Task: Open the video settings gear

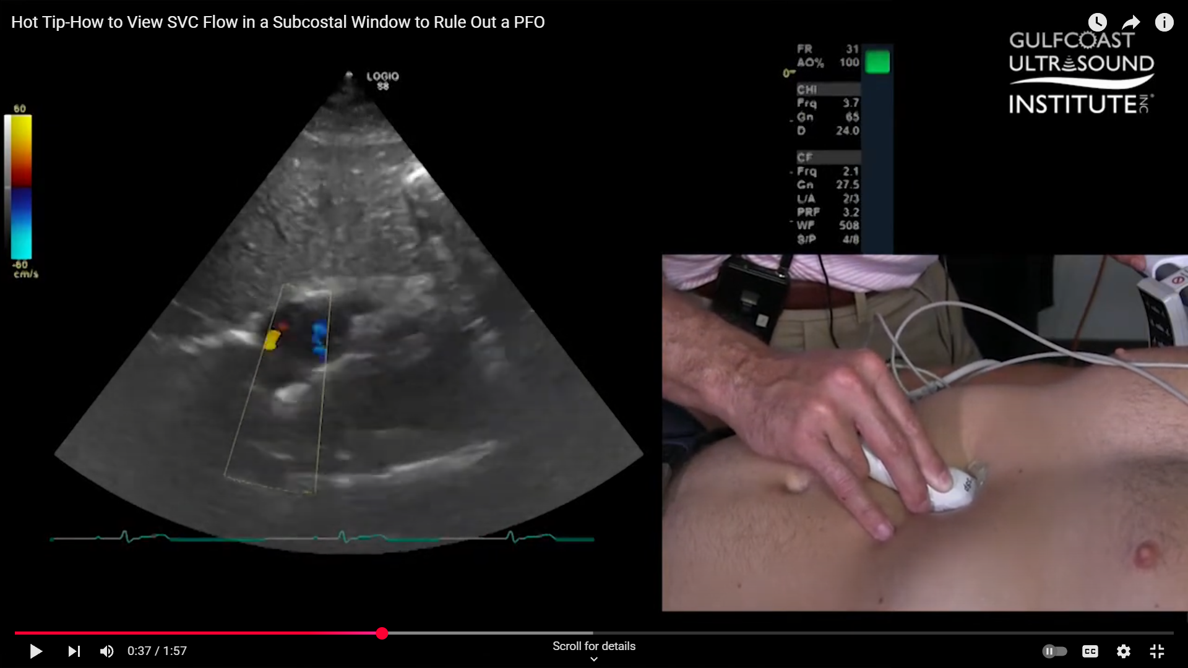Action: pos(1123,651)
